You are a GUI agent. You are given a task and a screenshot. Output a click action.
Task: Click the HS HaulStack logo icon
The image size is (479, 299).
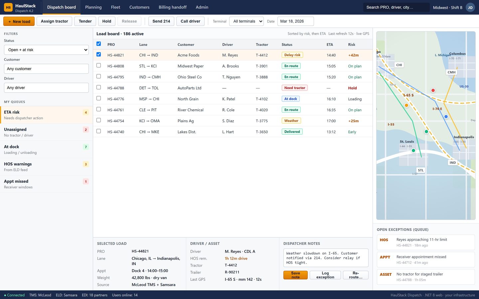(x=8, y=7)
